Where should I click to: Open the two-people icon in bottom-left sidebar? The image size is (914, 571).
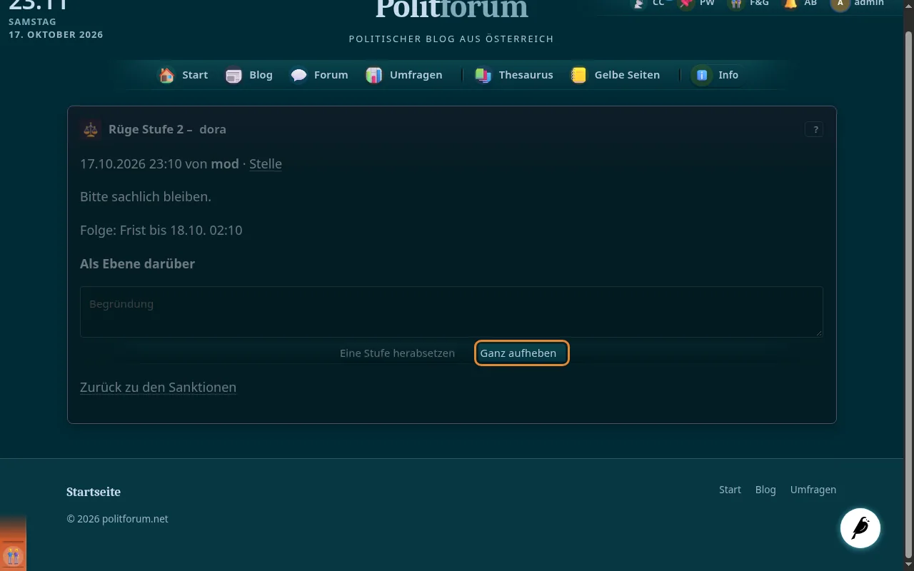coord(13,555)
